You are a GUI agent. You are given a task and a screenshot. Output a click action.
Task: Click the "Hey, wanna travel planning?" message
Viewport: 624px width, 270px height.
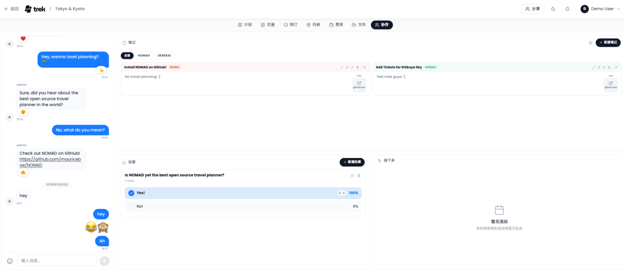click(x=73, y=59)
